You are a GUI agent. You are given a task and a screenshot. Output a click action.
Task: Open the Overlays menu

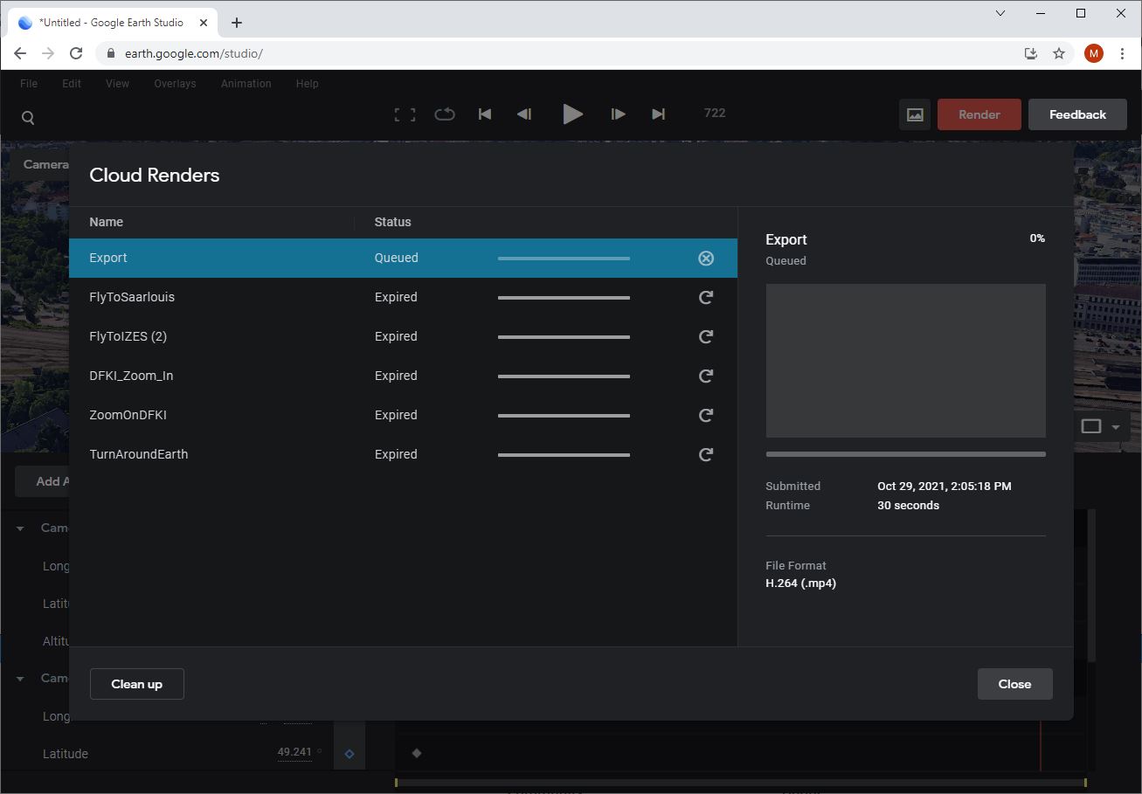[175, 84]
